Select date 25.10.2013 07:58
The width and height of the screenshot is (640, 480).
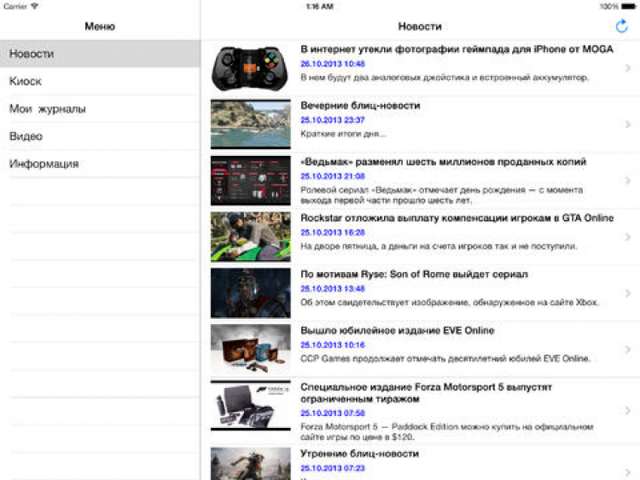[x=333, y=413]
